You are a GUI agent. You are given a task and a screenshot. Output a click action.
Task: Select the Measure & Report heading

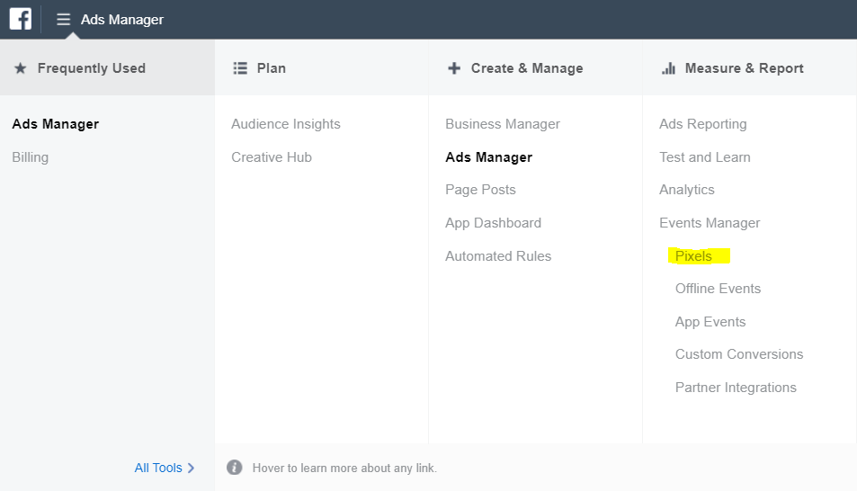pos(744,68)
